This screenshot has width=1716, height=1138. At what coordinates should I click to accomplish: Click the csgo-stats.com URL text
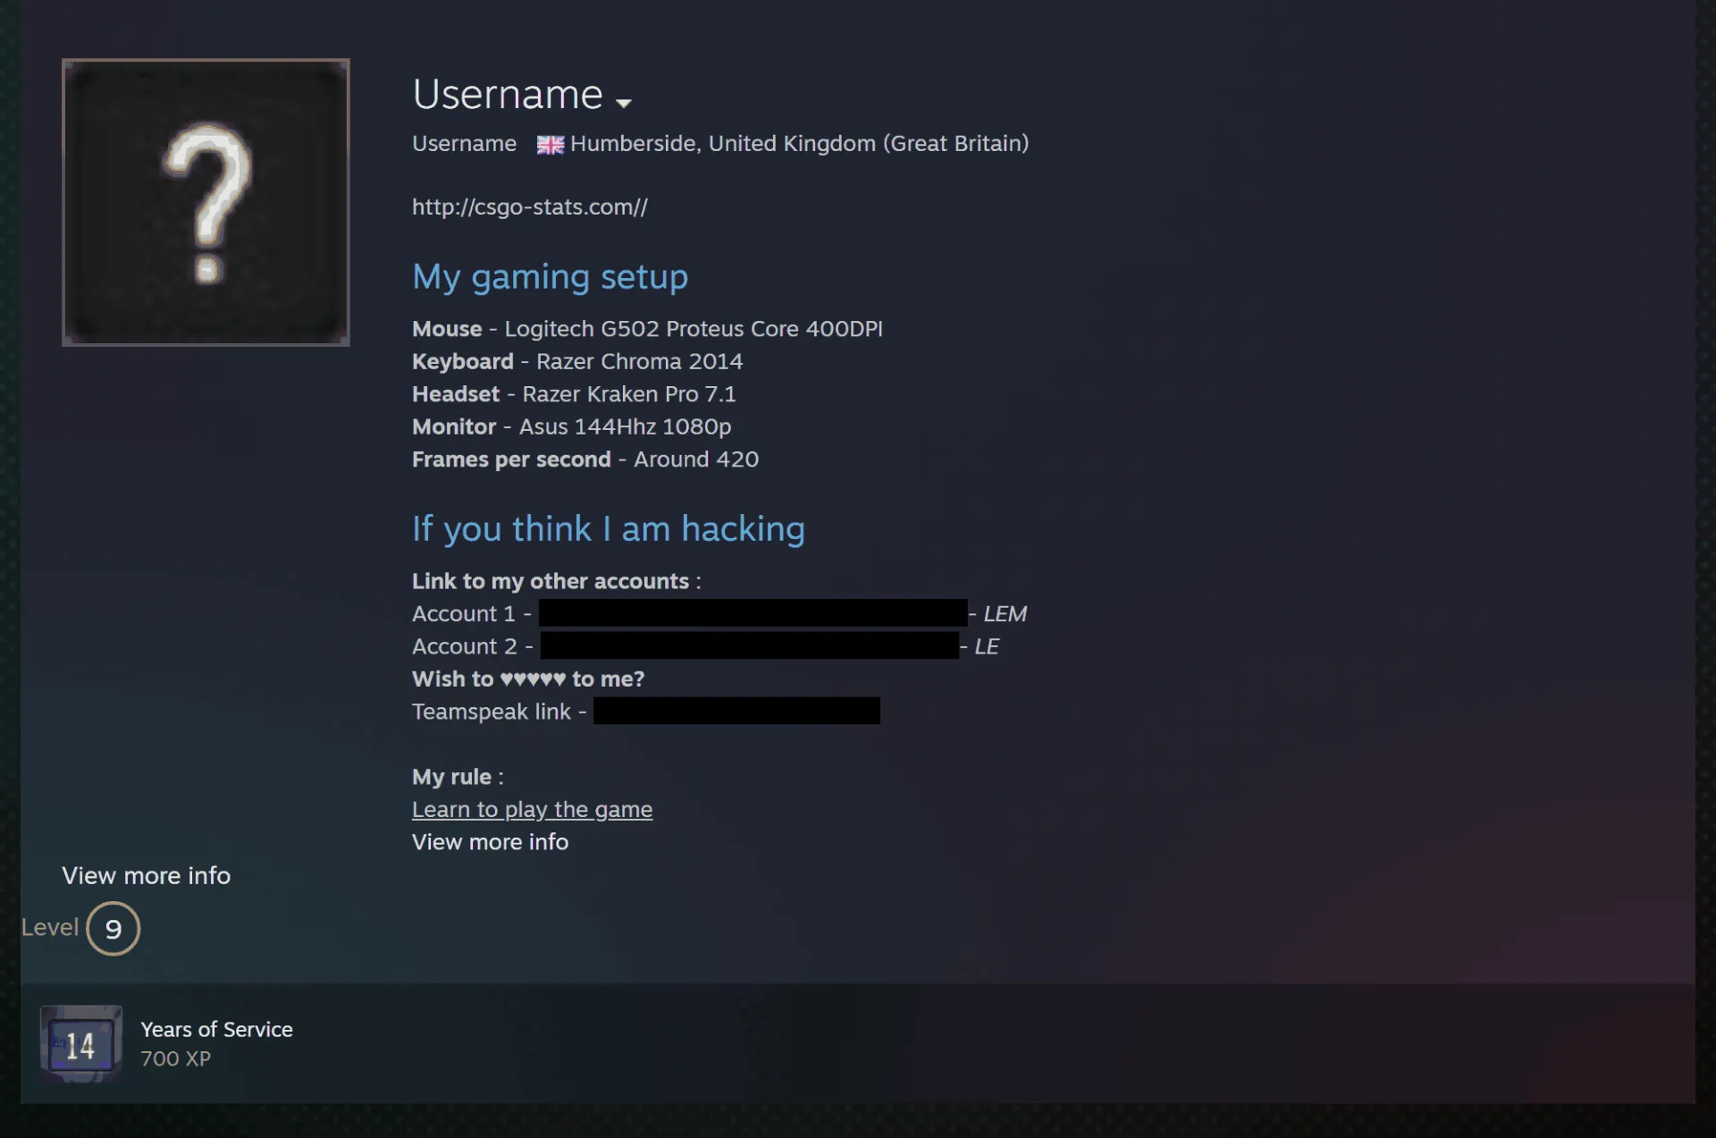(x=530, y=207)
